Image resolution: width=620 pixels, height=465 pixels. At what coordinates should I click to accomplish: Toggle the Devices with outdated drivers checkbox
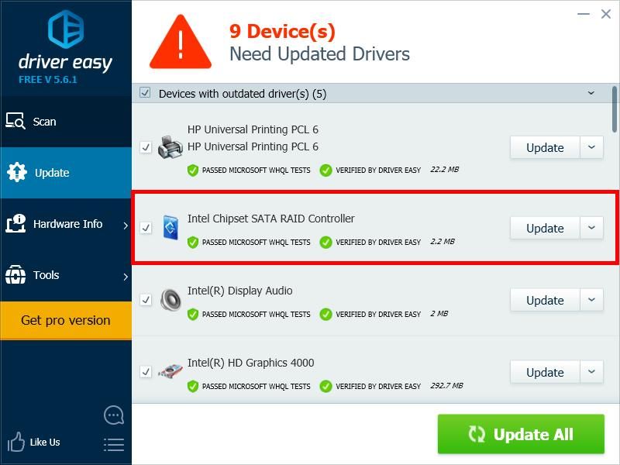click(145, 93)
